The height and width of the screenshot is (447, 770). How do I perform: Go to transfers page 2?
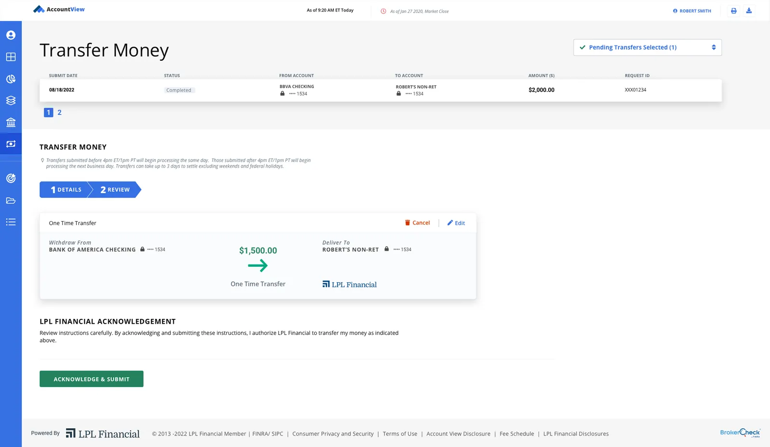[60, 112]
